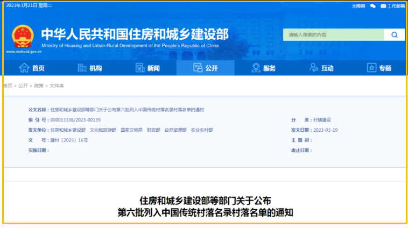Click the interaction icon beside 互动
The width and height of the screenshot is (408, 228).
click(x=314, y=68)
